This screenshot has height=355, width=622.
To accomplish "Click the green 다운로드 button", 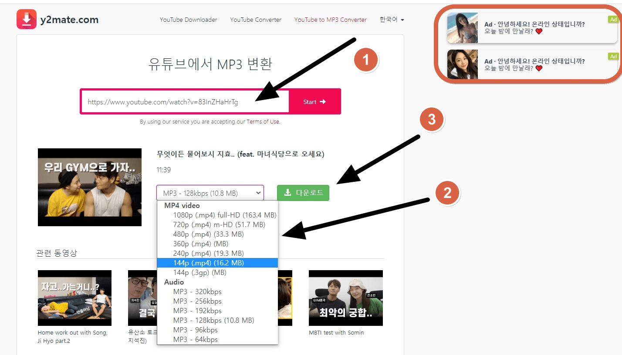I will tap(303, 193).
